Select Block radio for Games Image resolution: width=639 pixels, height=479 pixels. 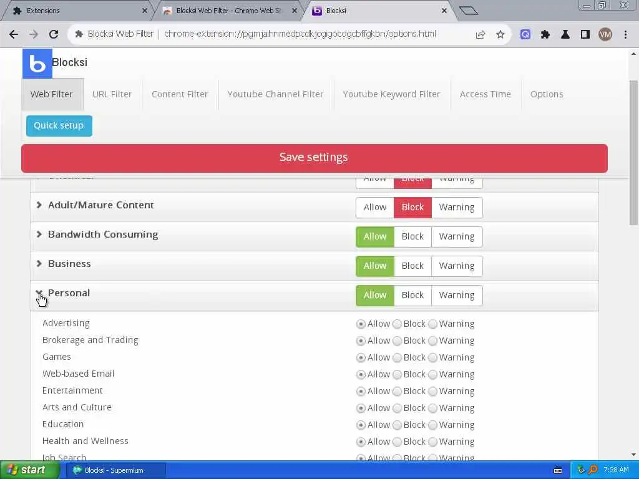(397, 357)
